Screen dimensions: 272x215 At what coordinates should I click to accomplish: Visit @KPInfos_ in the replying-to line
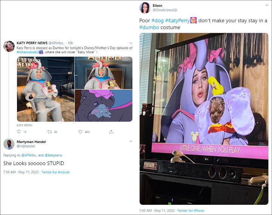(x=29, y=155)
